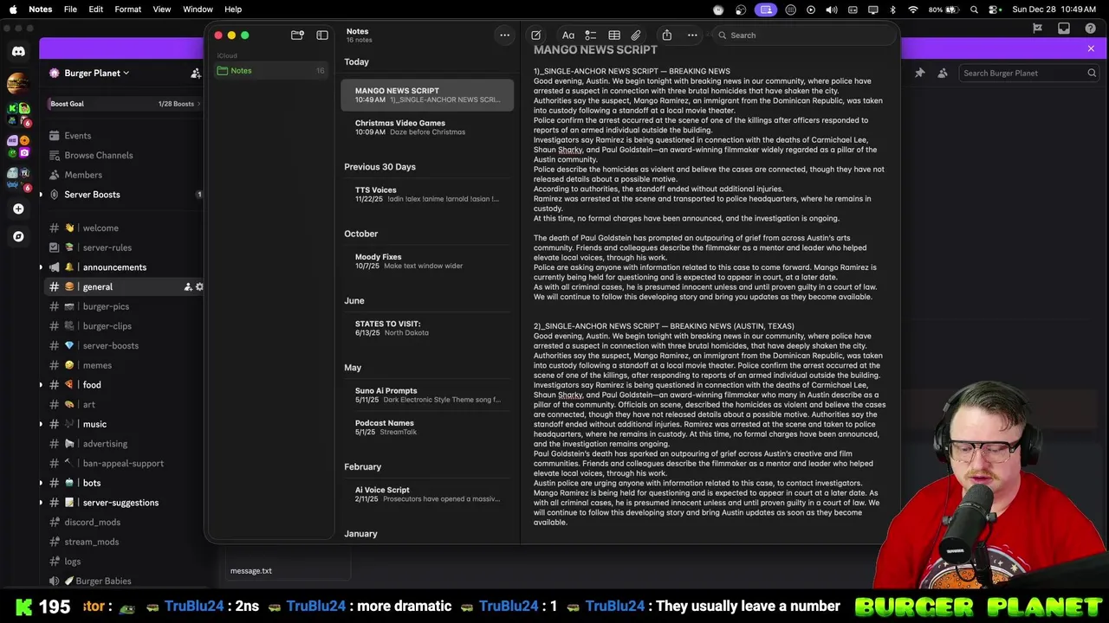Open the MANGO NEWS SCRIPT note
1109x623 pixels.
tap(427, 94)
